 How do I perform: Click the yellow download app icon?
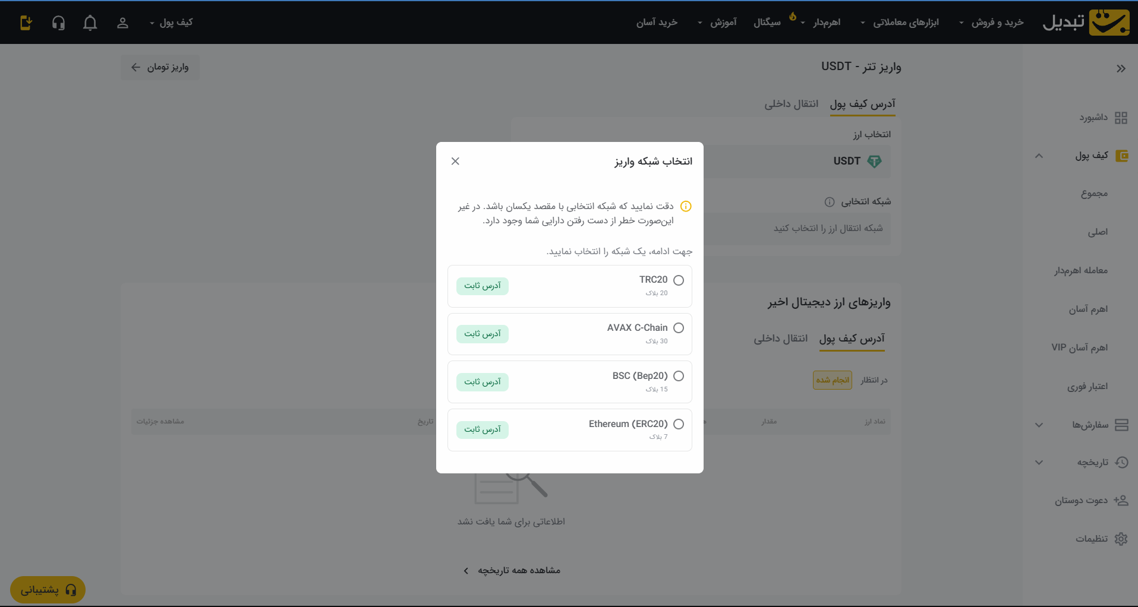26,23
